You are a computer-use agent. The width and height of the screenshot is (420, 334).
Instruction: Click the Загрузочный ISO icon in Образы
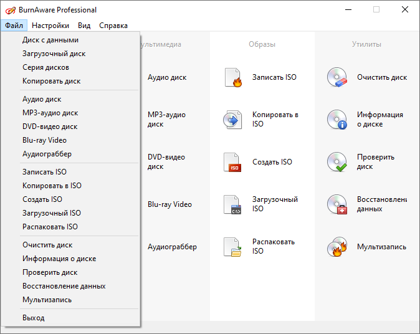click(x=232, y=204)
